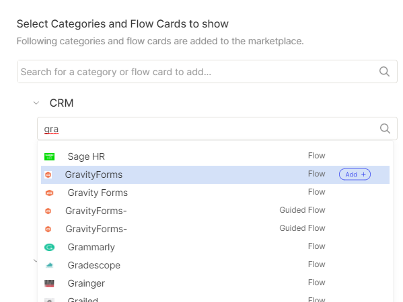This screenshot has height=302, width=403.
Task: Select the Gradescope flow result
Action: pyautogui.click(x=215, y=265)
